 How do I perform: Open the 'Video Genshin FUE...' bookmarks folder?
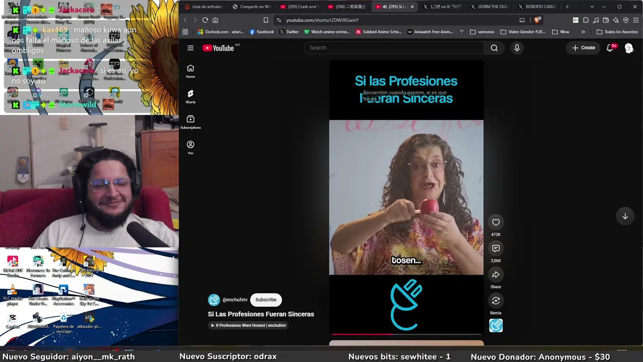(x=522, y=32)
